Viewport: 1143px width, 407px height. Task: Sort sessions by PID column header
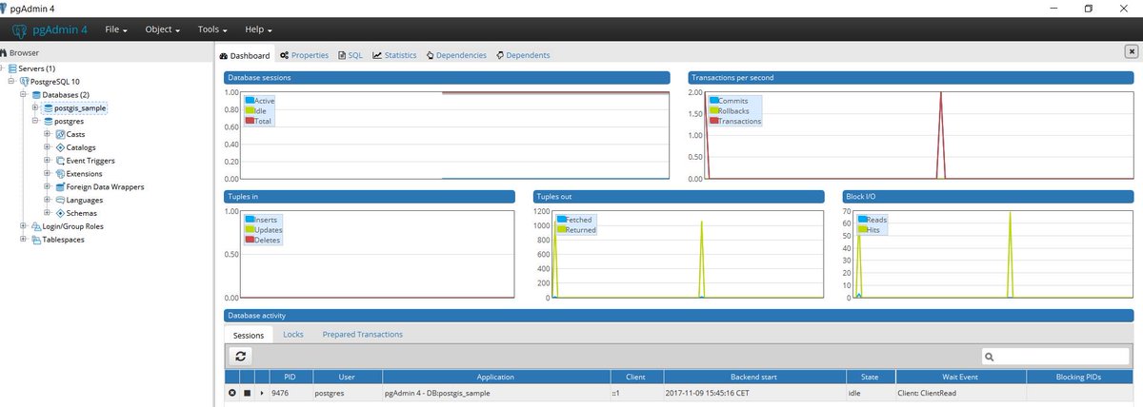tap(290, 377)
